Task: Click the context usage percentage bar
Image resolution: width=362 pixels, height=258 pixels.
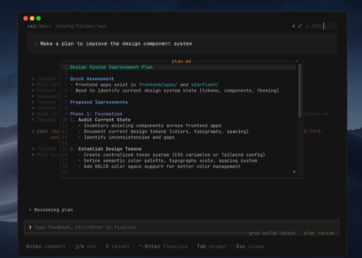Action: 330,26
